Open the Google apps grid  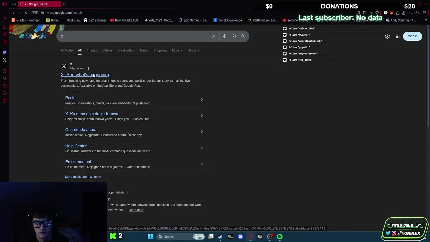pyautogui.click(x=398, y=36)
